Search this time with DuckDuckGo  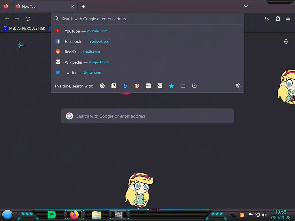click(x=137, y=86)
